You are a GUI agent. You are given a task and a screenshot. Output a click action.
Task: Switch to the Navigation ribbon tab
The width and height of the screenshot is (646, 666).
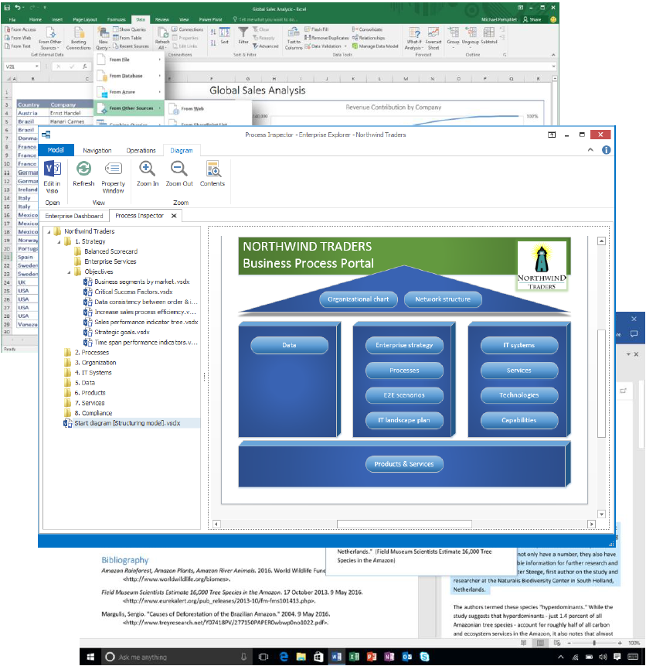(x=97, y=150)
